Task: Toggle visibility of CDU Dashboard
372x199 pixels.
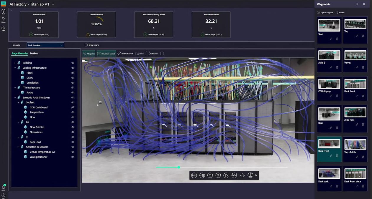Action: [x=73, y=107]
